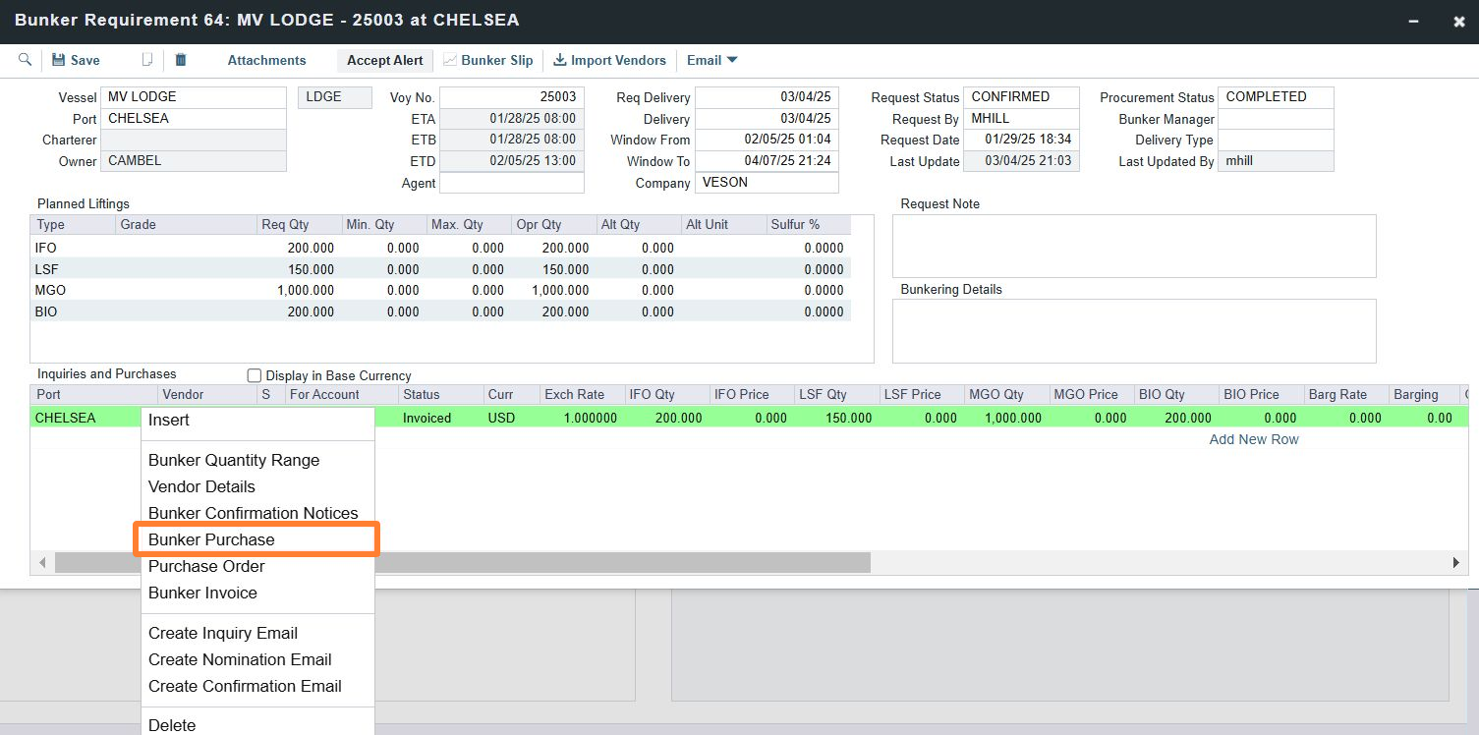The height and width of the screenshot is (735, 1479).
Task: Open the Email dropdown menu
Action: [x=711, y=60]
